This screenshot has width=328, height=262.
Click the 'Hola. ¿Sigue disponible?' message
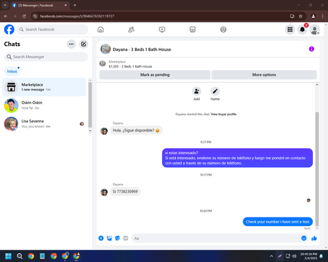pos(136,130)
